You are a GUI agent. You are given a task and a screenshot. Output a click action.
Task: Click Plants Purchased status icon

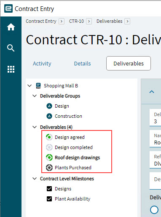[x=49, y=168]
